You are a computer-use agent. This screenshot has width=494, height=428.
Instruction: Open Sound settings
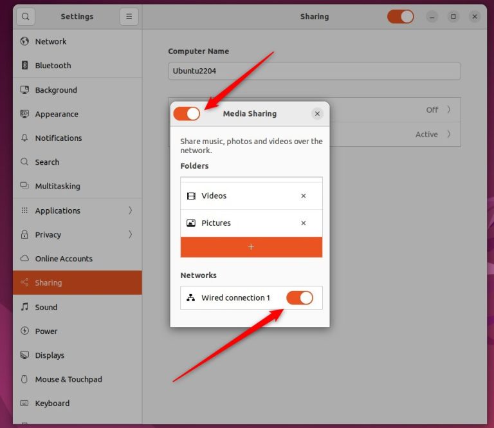(x=77, y=307)
